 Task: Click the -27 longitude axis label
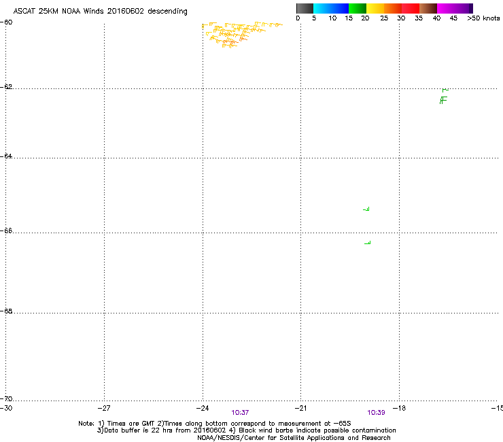tap(104, 408)
